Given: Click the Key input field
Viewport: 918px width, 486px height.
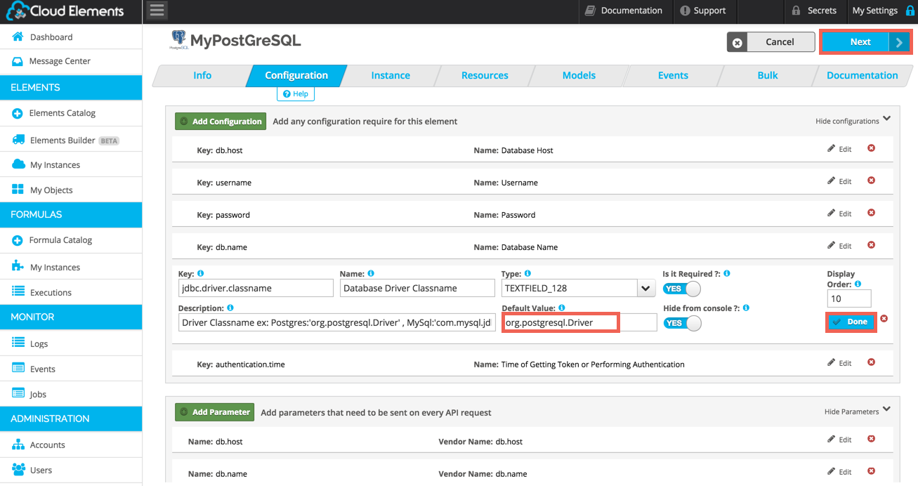Looking at the screenshot, I should tap(256, 288).
